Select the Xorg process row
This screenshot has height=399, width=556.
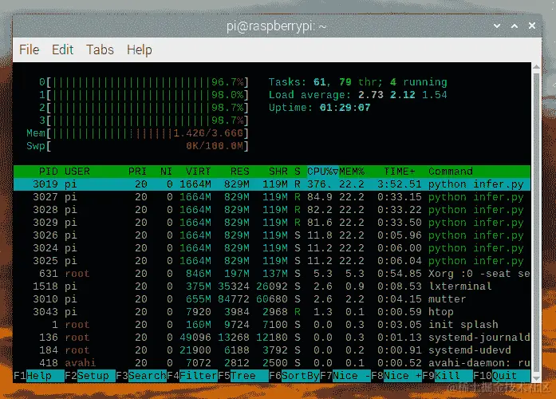point(272,274)
